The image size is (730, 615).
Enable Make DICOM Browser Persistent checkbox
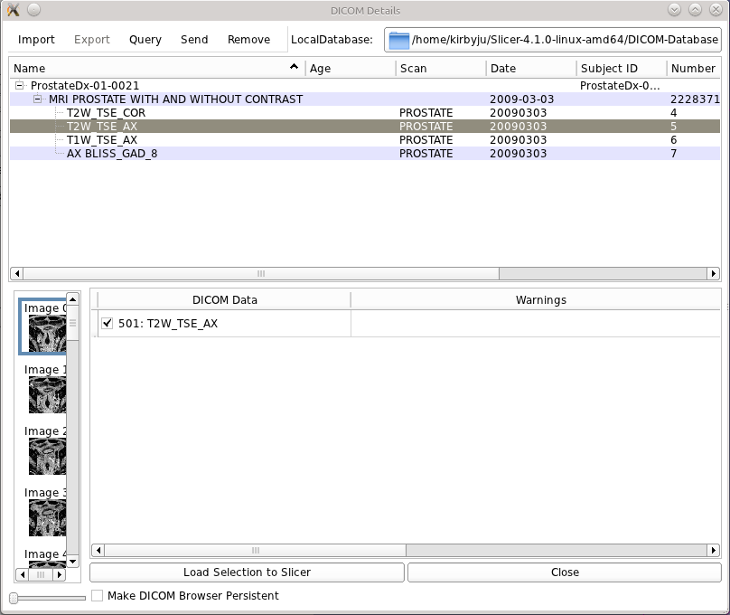coord(97,595)
